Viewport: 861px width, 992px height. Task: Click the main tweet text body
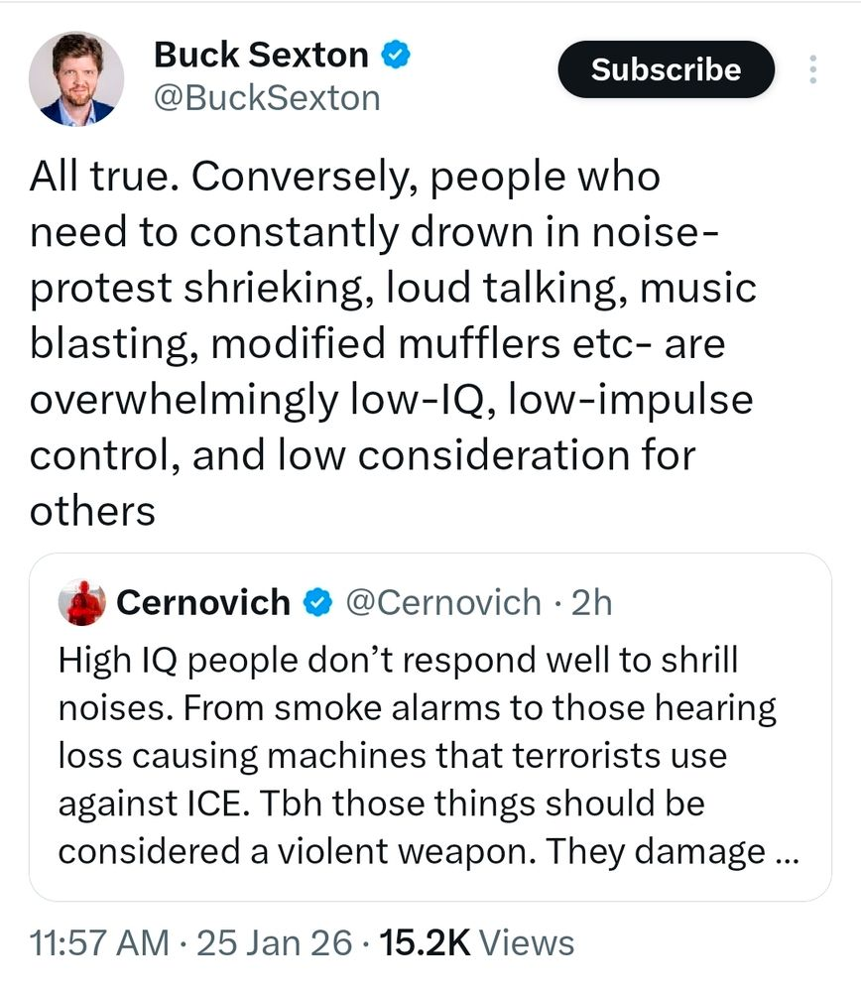[393, 343]
